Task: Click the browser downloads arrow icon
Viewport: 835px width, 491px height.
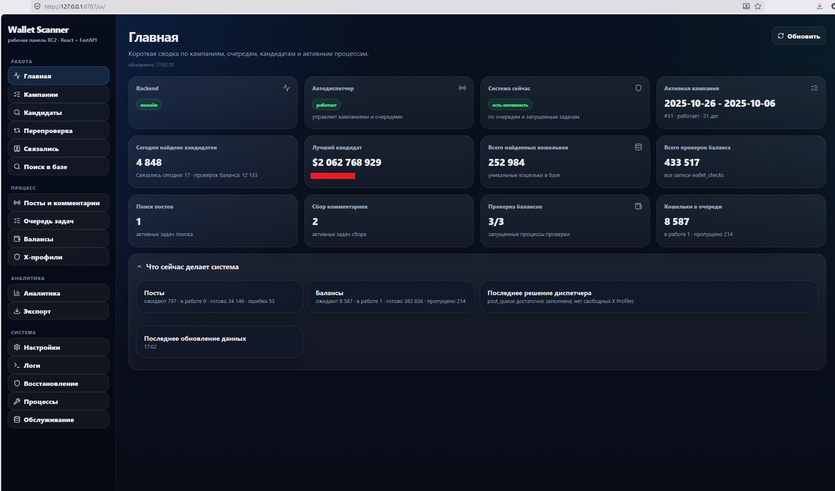Action: pyautogui.click(x=819, y=6)
